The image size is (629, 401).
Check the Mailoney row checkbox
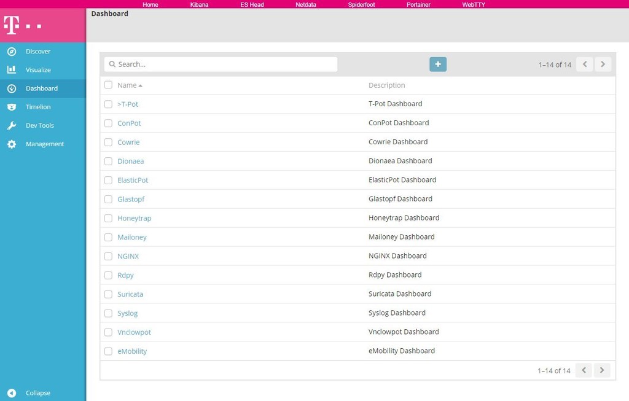108,238
